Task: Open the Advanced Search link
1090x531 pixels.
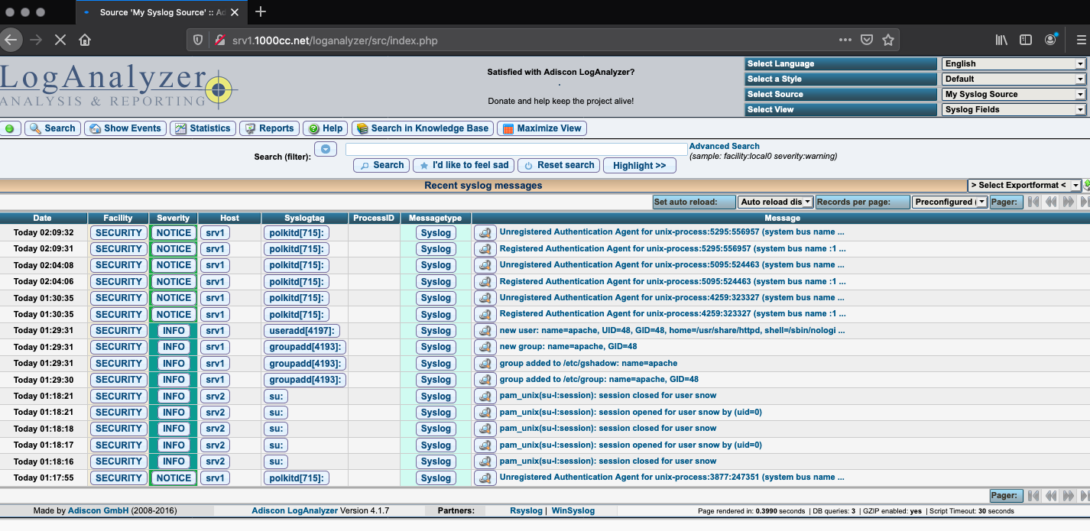Action: tap(724, 146)
